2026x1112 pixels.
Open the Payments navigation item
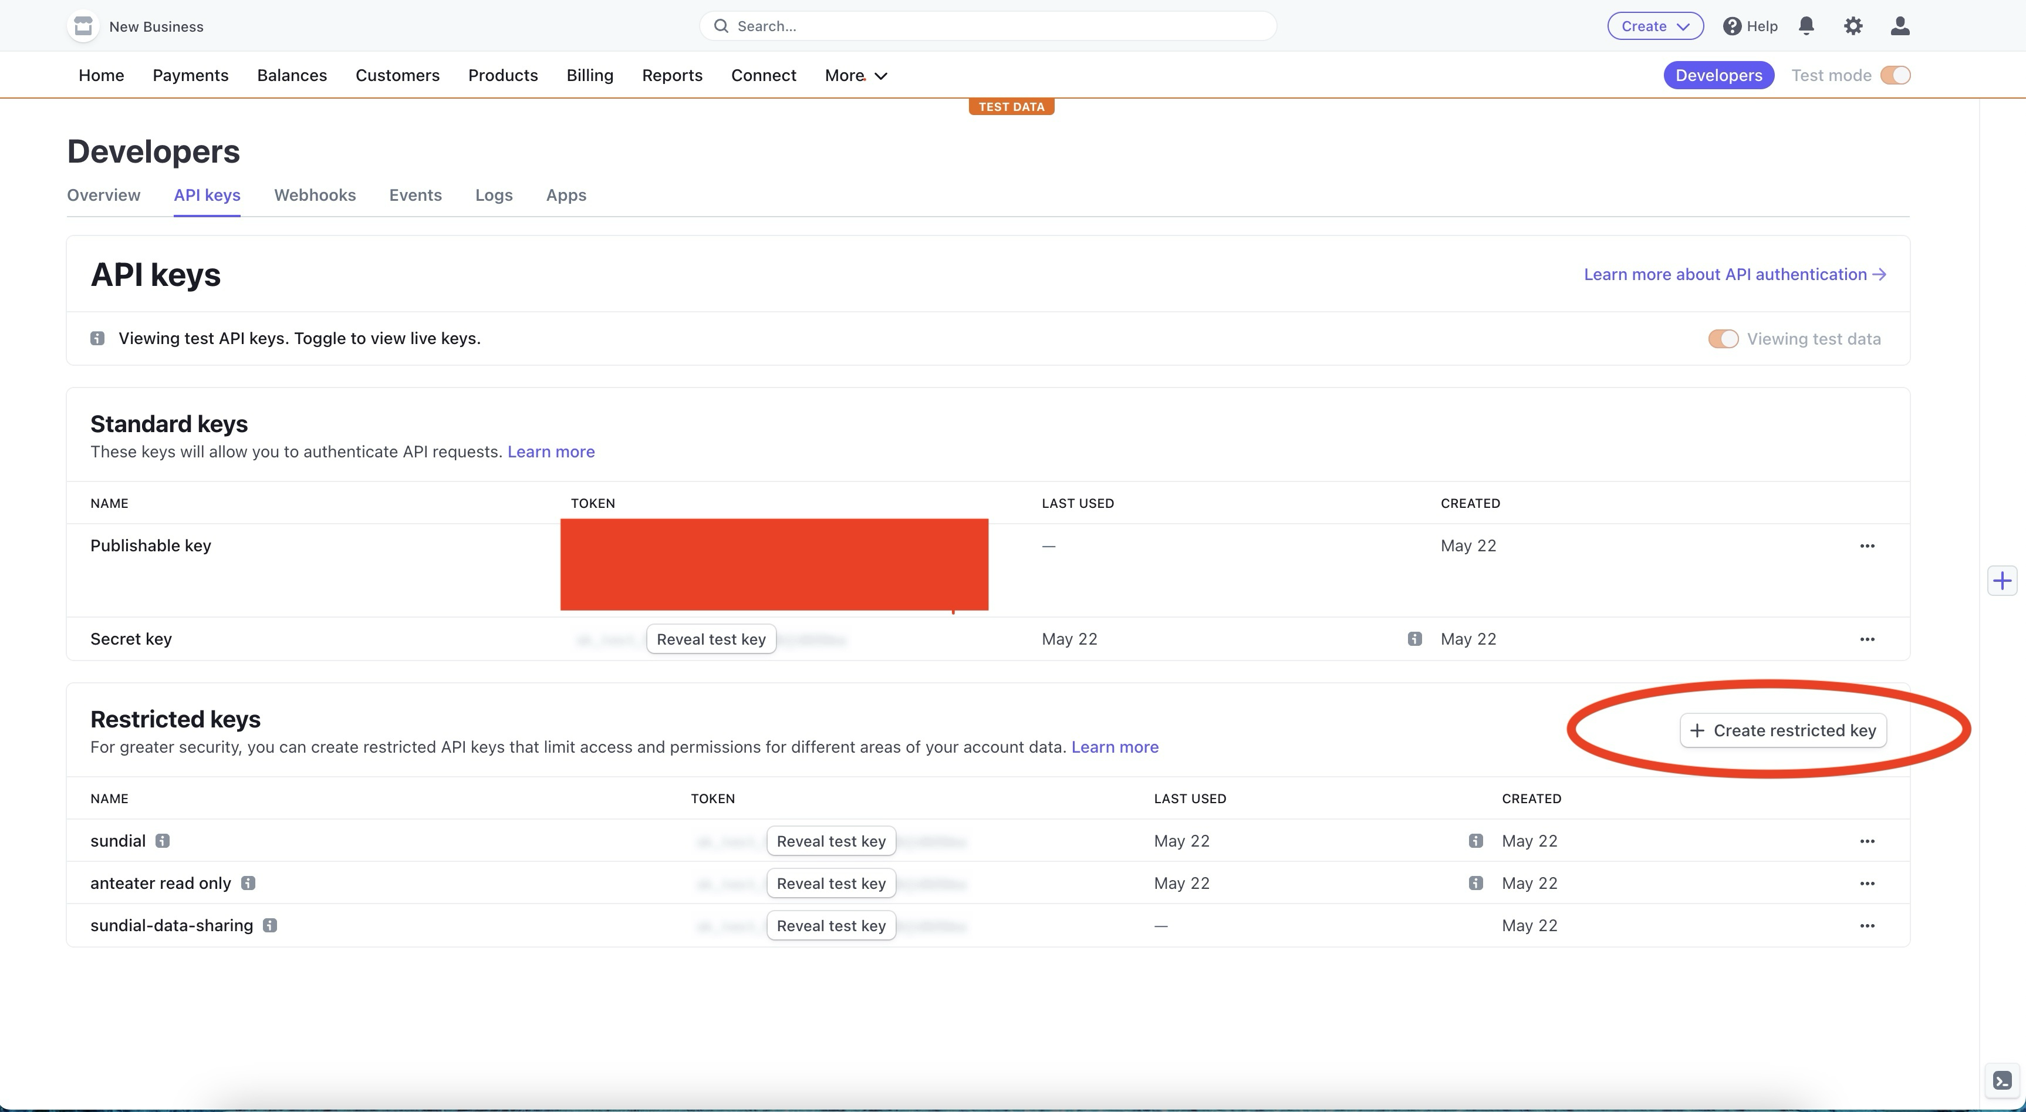(x=190, y=76)
